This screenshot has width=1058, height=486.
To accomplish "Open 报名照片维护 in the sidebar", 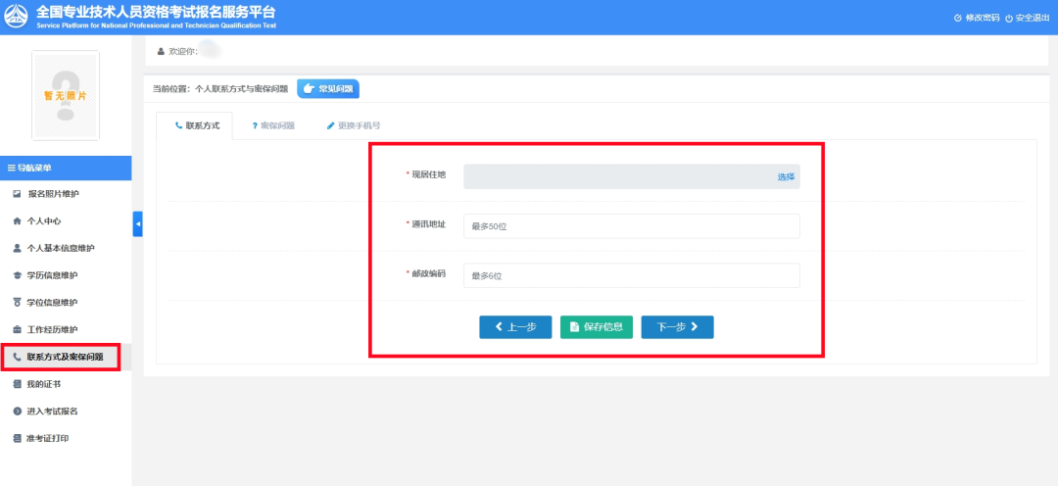I will tap(59, 194).
